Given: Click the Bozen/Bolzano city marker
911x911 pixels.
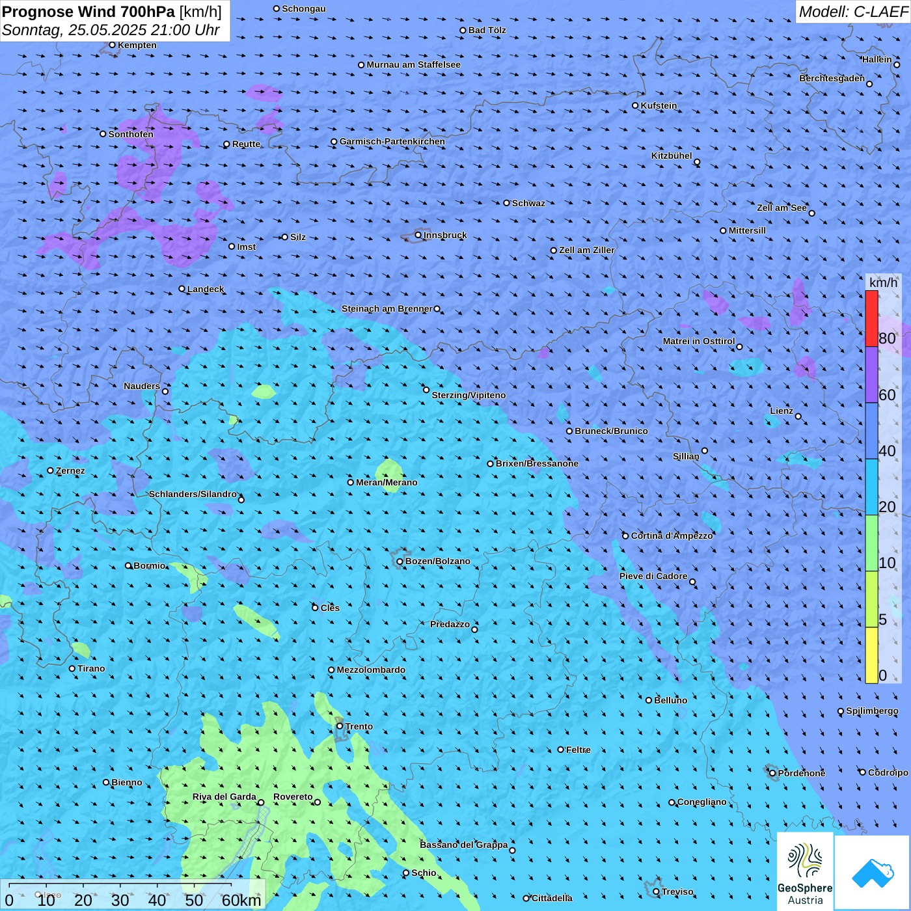Looking at the screenshot, I should pos(400,561).
